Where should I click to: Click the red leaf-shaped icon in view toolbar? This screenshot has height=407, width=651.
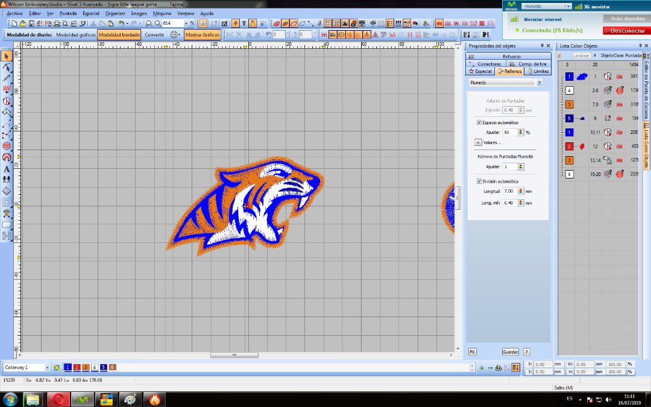(277, 24)
